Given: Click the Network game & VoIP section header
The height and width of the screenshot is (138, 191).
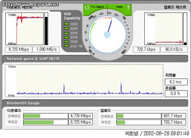Looking at the screenshot, I should (95, 59).
